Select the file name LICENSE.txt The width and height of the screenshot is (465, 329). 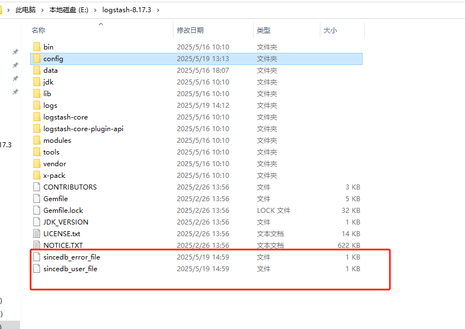tap(62, 233)
